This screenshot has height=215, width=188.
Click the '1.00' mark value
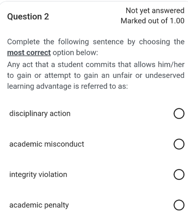point(177,21)
